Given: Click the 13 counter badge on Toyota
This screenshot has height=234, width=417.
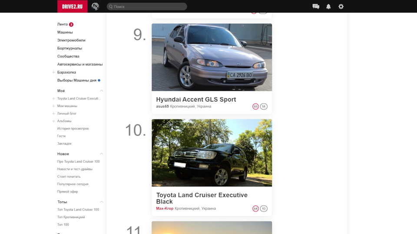Looking at the screenshot, I should [264, 208].
